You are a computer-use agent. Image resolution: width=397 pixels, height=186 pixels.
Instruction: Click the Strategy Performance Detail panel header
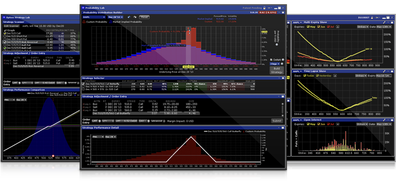[x=183, y=128]
